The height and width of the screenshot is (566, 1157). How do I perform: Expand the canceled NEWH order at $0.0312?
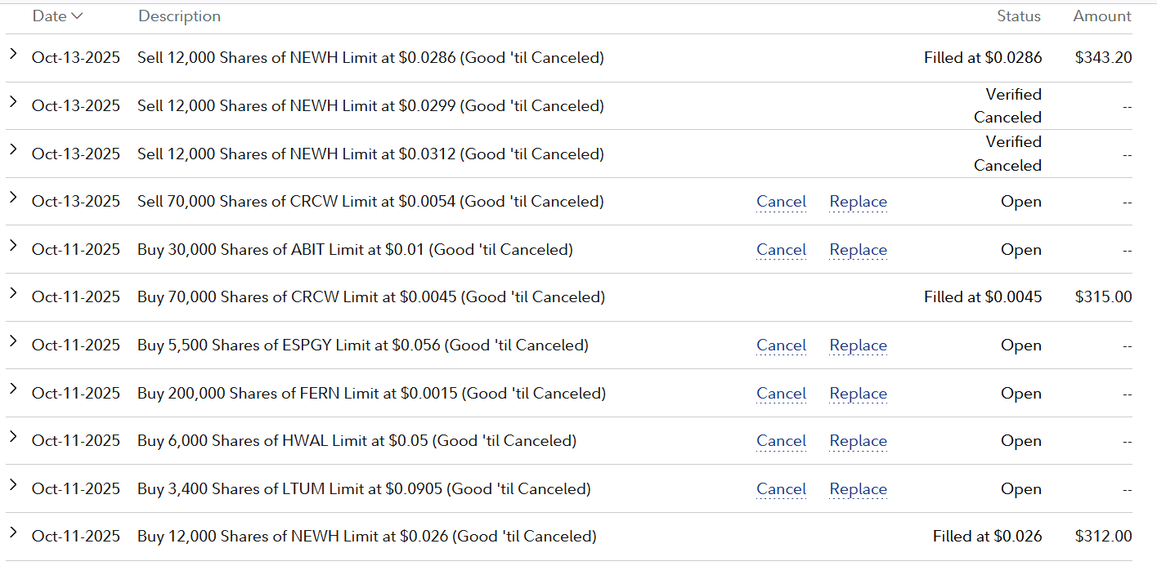pyautogui.click(x=13, y=149)
